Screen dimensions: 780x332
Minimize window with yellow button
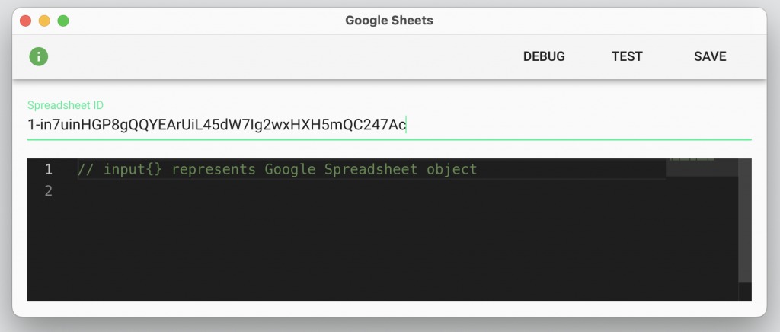tap(44, 21)
